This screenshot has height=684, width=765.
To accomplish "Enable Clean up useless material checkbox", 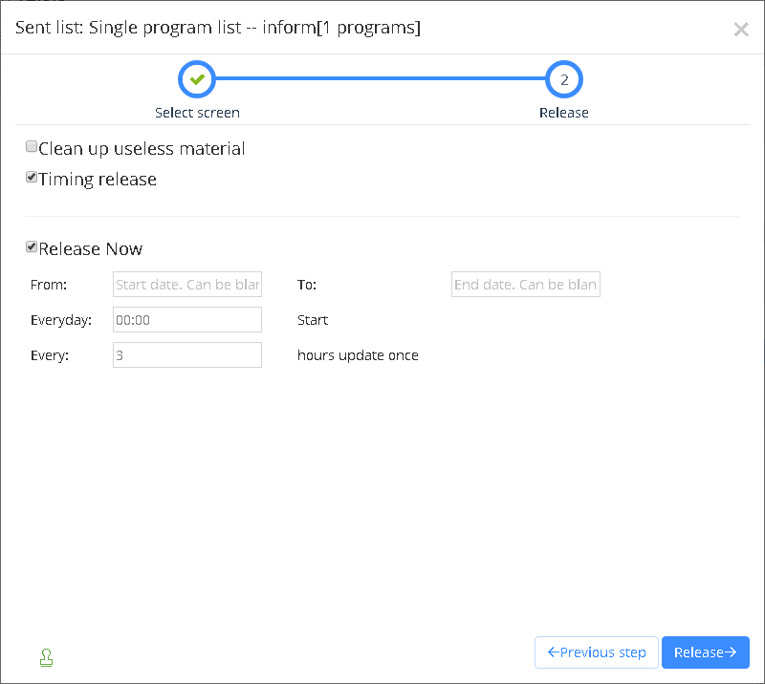I will (x=32, y=147).
